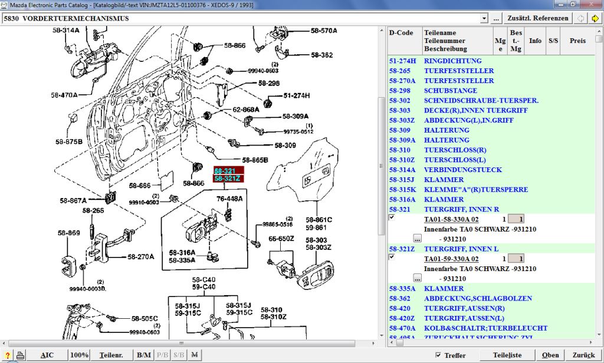
Task: Click the strikethrough M toolbar icon
Action: [x=194, y=355]
